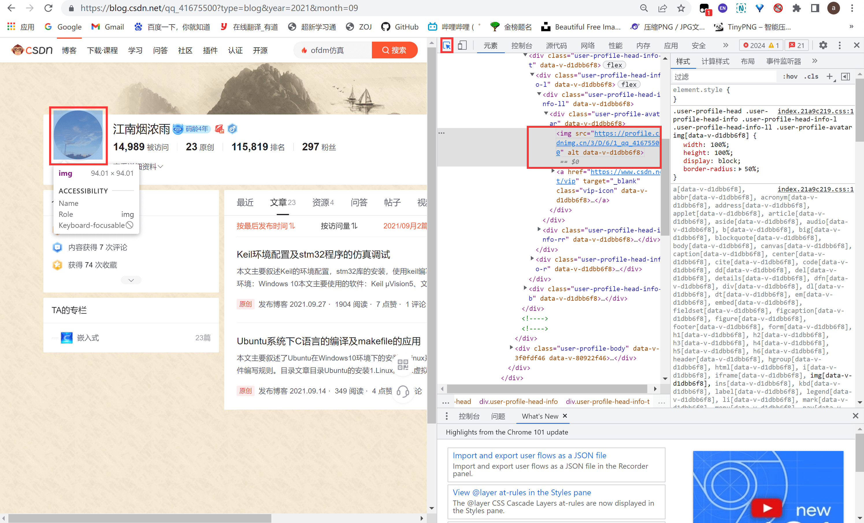Toggle the flex badge overlay in DOM tree
Image resolution: width=864 pixels, height=523 pixels.
tap(614, 65)
